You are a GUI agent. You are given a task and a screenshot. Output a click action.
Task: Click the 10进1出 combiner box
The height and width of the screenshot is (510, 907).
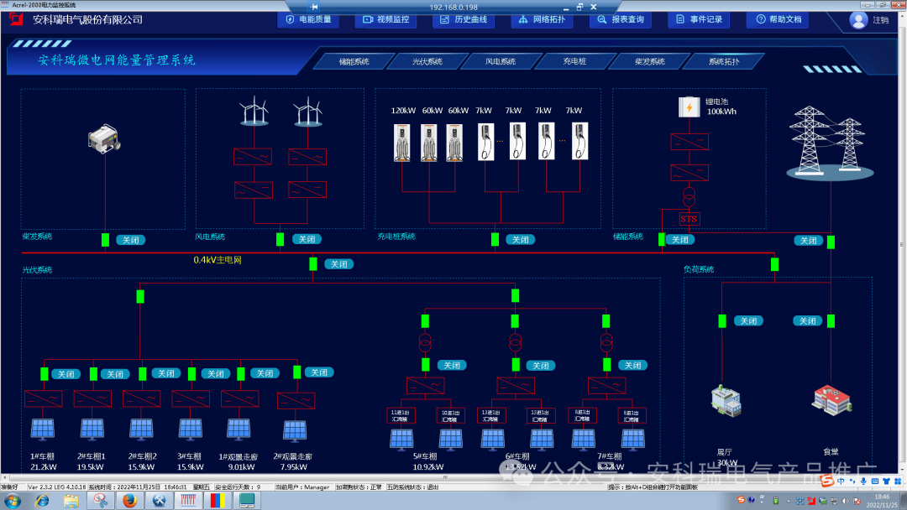[450, 415]
